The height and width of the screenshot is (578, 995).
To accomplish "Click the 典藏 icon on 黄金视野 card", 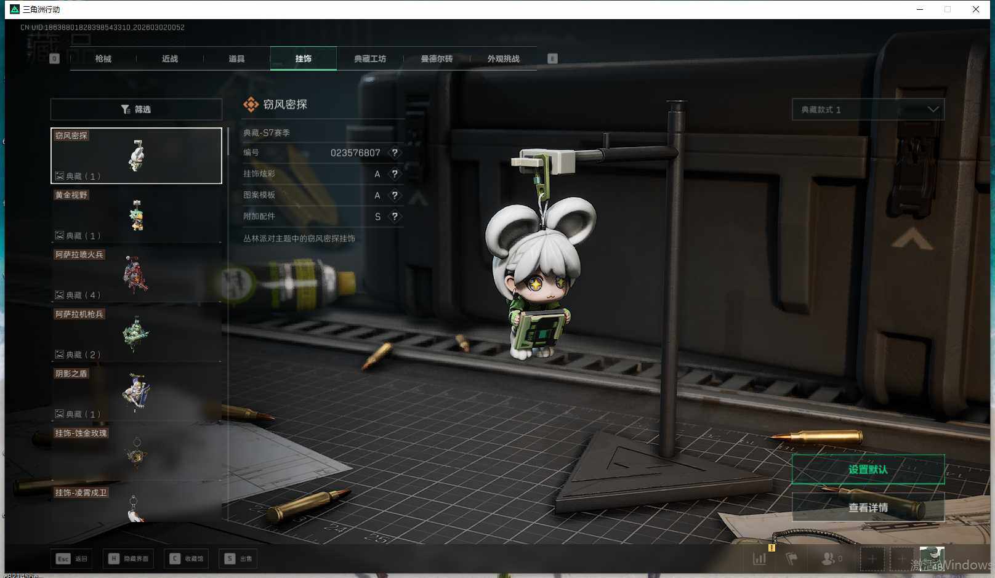I will [60, 236].
